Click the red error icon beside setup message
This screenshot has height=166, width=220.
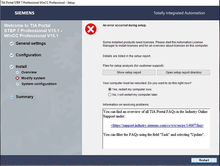[91, 29]
